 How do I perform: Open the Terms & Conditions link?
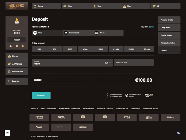(x=48, y=109)
